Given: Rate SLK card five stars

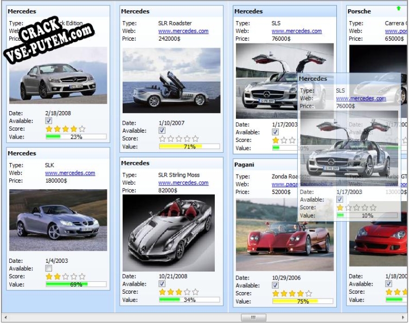Looking at the screenshot, I should coord(82,276).
